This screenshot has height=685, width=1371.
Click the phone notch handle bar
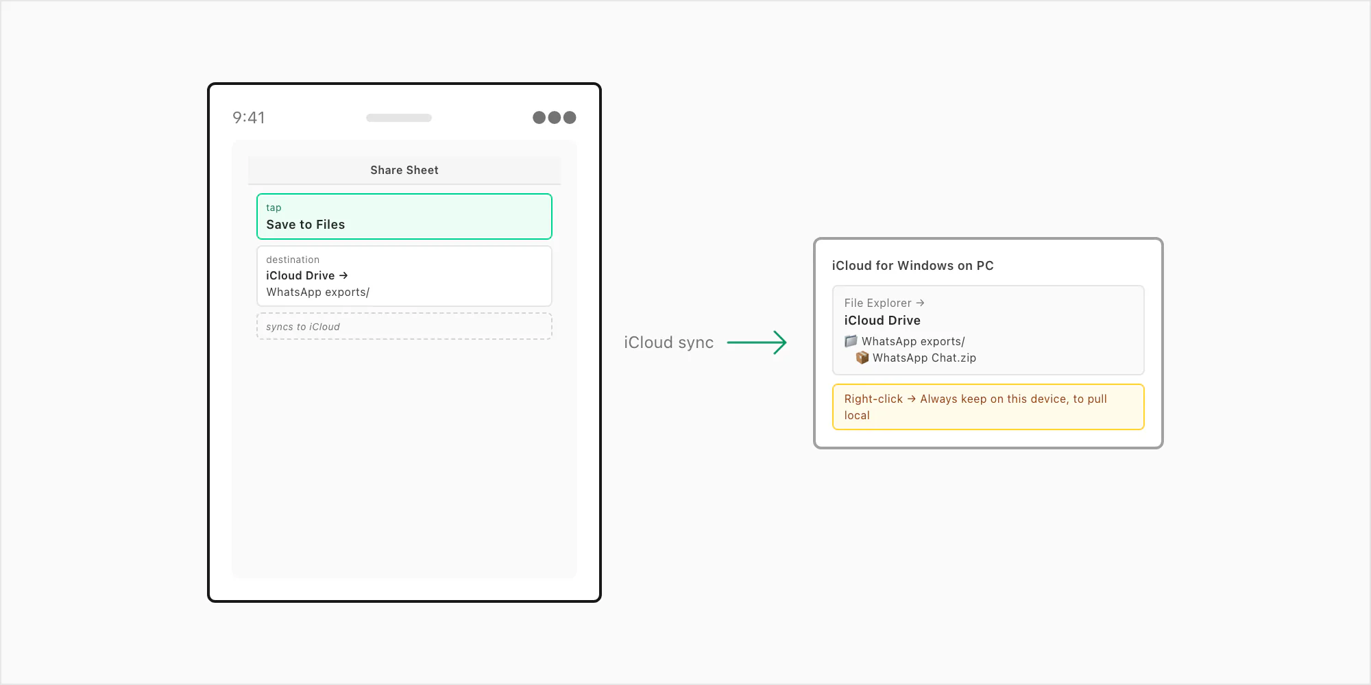tap(398, 118)
